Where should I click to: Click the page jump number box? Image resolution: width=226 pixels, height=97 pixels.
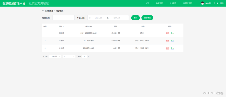coord(84,56)
